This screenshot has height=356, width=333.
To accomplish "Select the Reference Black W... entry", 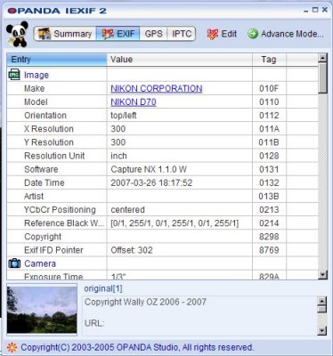I will [162, 223].
